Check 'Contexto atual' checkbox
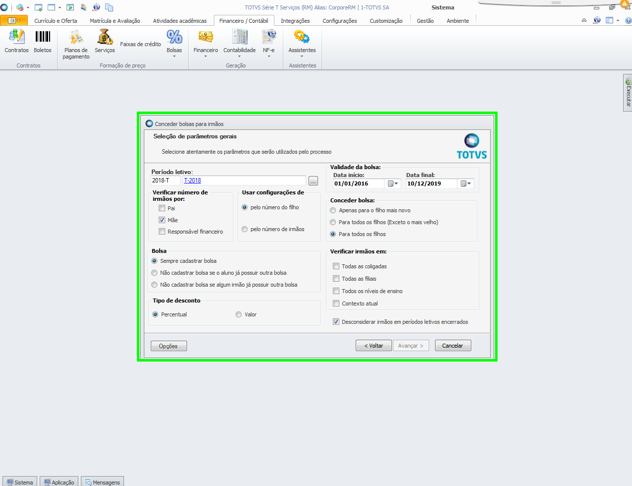This screenshot has width=632, height=486. [x=336, y=304]
